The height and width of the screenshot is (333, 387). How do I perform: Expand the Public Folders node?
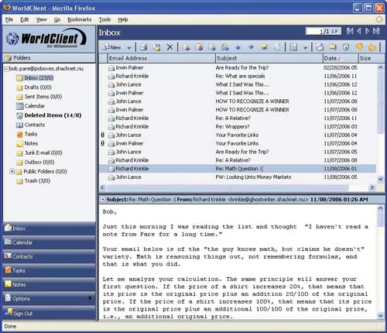click(x=12, y=171)
